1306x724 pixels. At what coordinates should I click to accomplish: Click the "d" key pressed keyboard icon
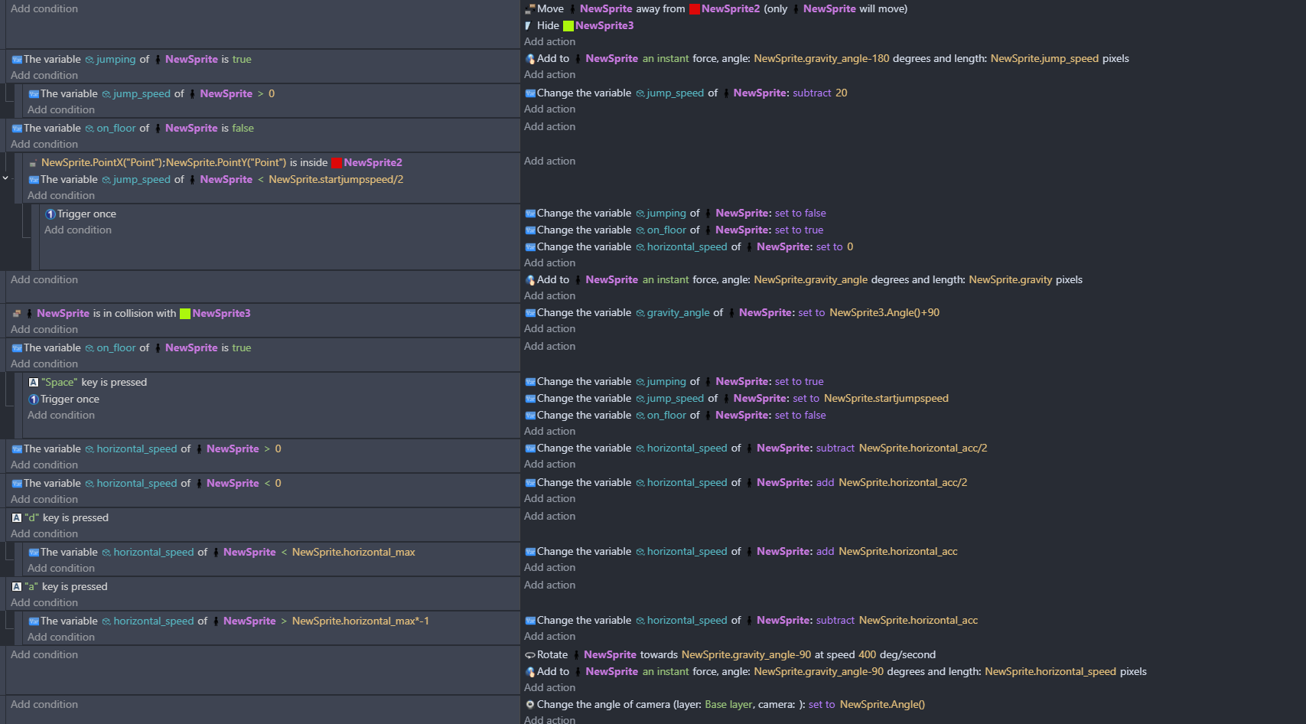point(17,518)
